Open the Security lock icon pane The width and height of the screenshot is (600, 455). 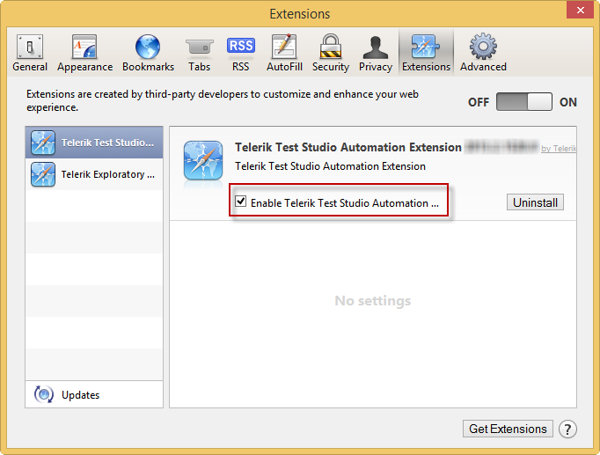pyautogui.click(x=331, y=54)
